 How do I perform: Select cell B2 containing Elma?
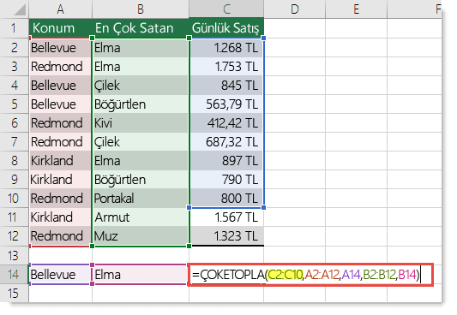(x=141, y=48)
